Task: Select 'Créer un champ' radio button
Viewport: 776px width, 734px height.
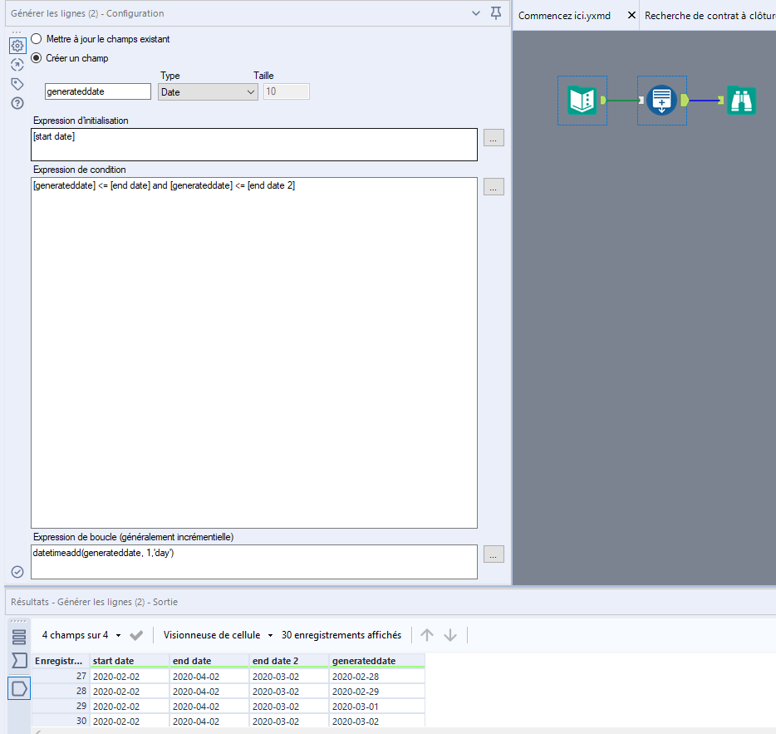Action: pos(36,58)
